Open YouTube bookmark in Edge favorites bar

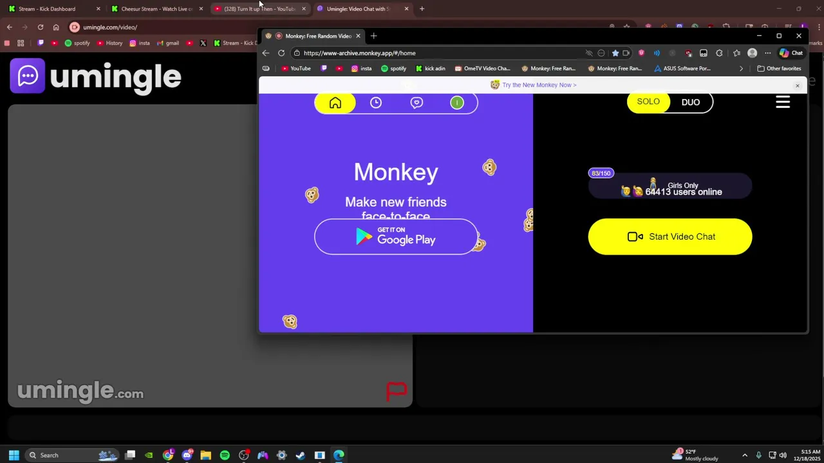296,68
